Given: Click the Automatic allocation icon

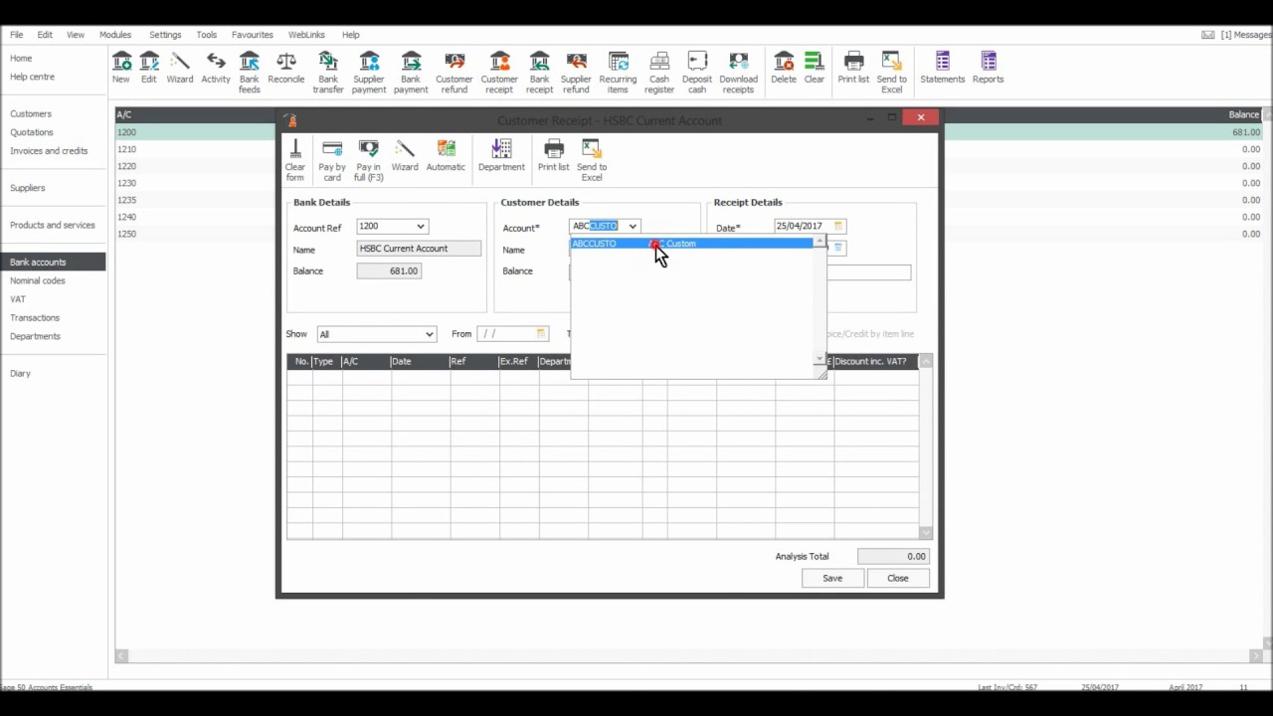Looking at the screenshot, I should (x=446, y=155).
